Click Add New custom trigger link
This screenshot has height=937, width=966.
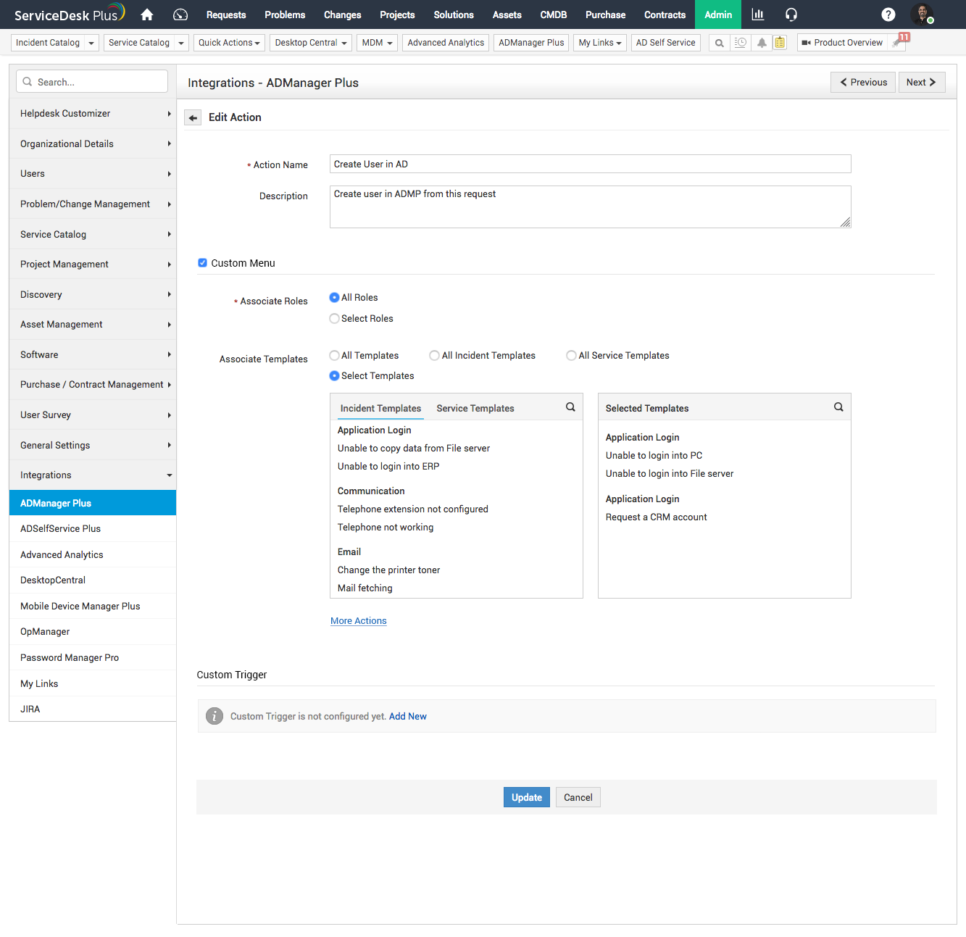point(408,717)
